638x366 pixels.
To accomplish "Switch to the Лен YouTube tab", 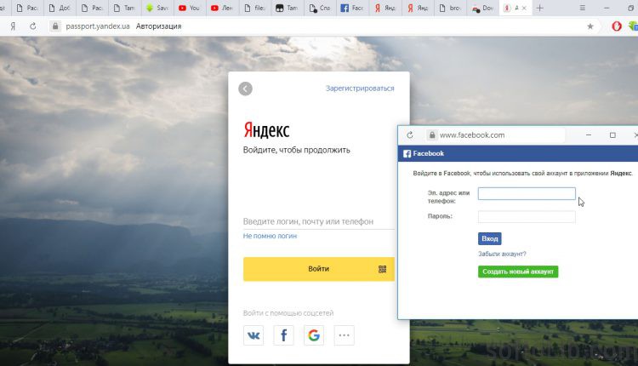I will tap(222, 8).
